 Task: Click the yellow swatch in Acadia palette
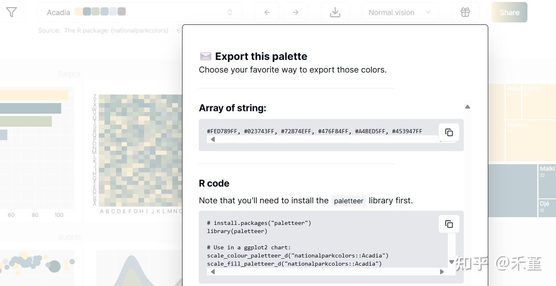pyautogui.click(x=78, y=11)
